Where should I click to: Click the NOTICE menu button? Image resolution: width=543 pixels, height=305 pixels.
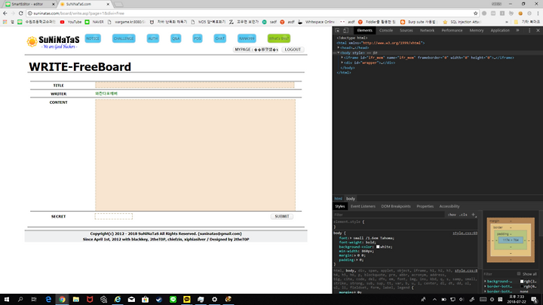coord(93,38)
